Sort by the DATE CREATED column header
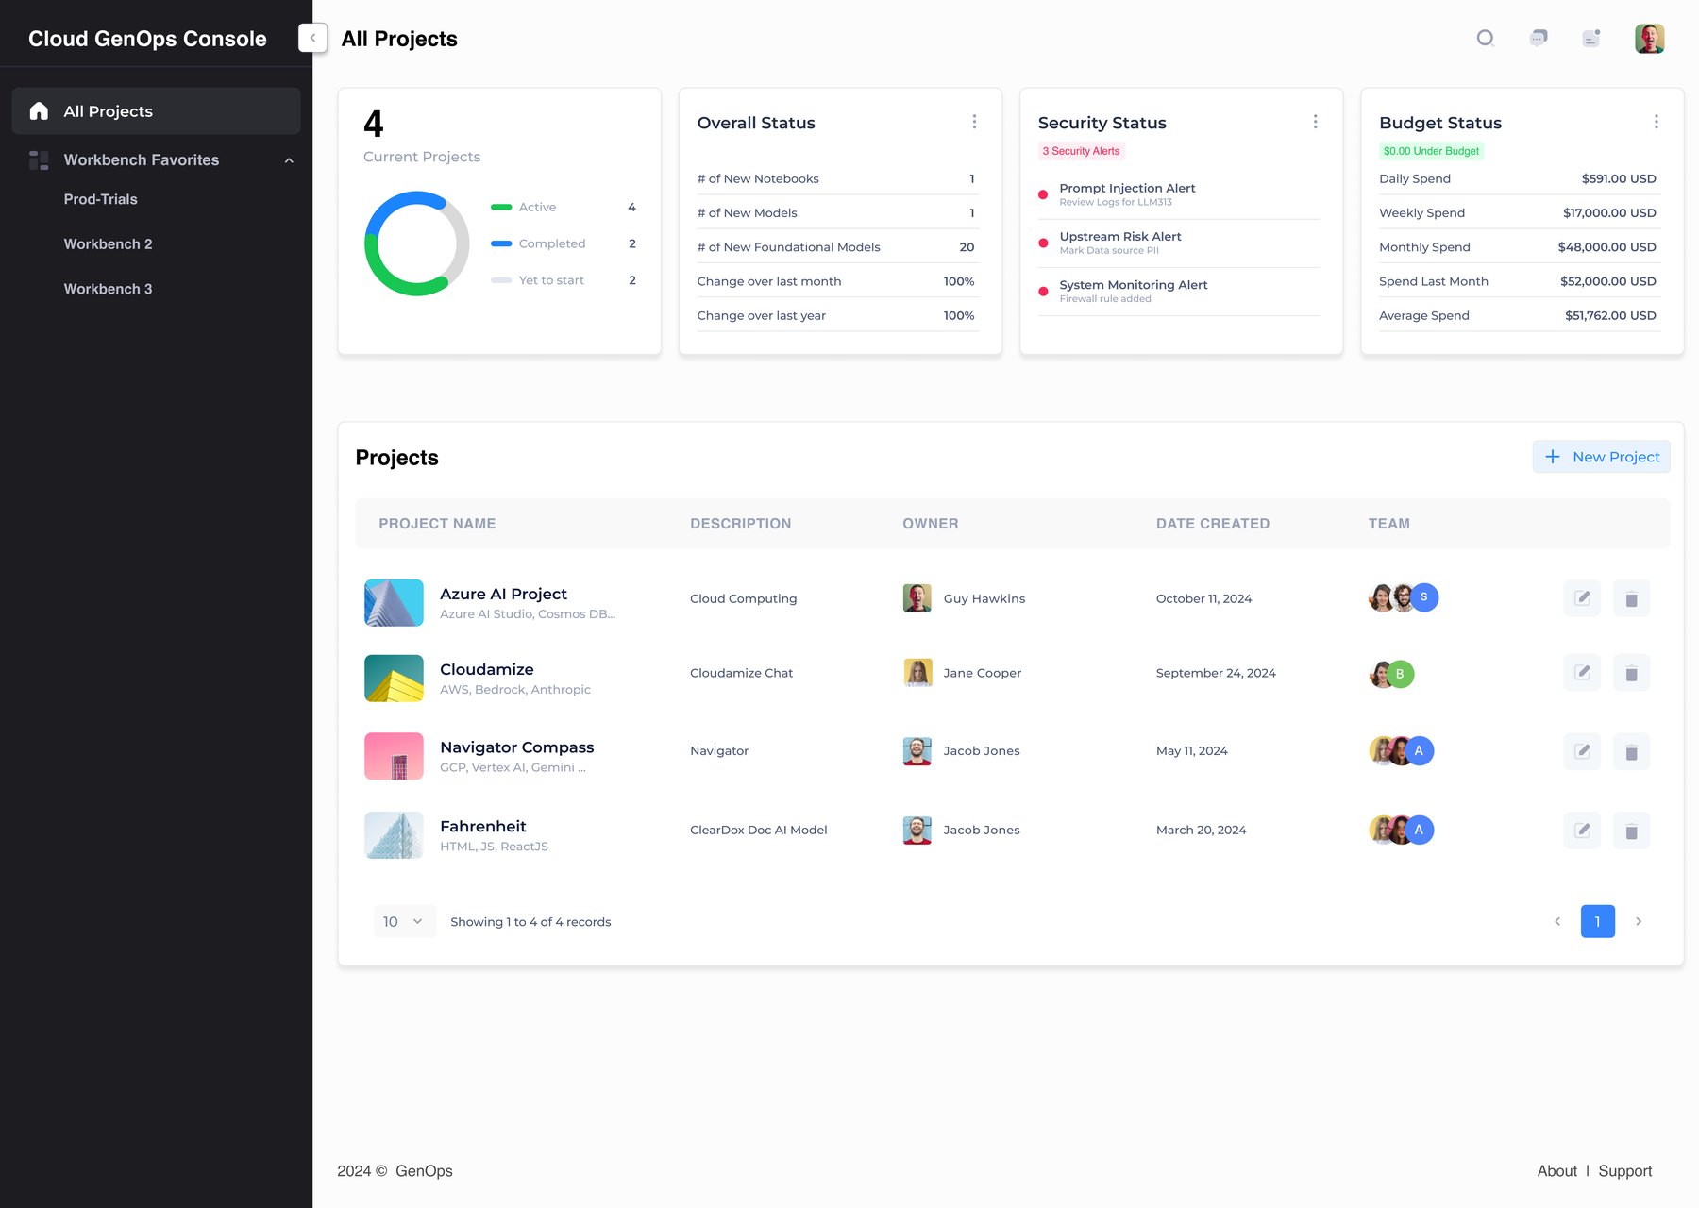This screenshot has width=1699, height=1208. (x=1213, y=524)
